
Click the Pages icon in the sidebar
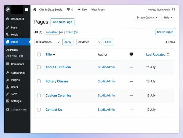[8, 42]
